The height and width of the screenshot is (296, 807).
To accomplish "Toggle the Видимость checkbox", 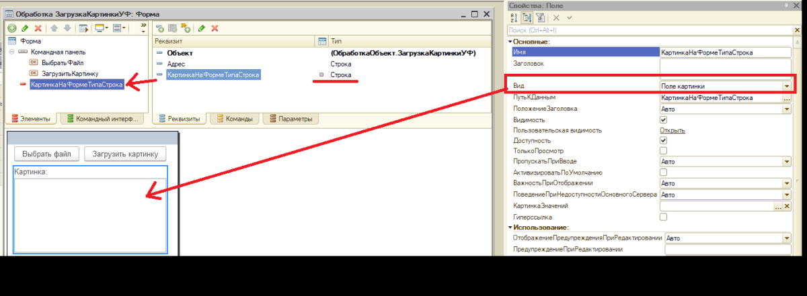I will point(663,119).
